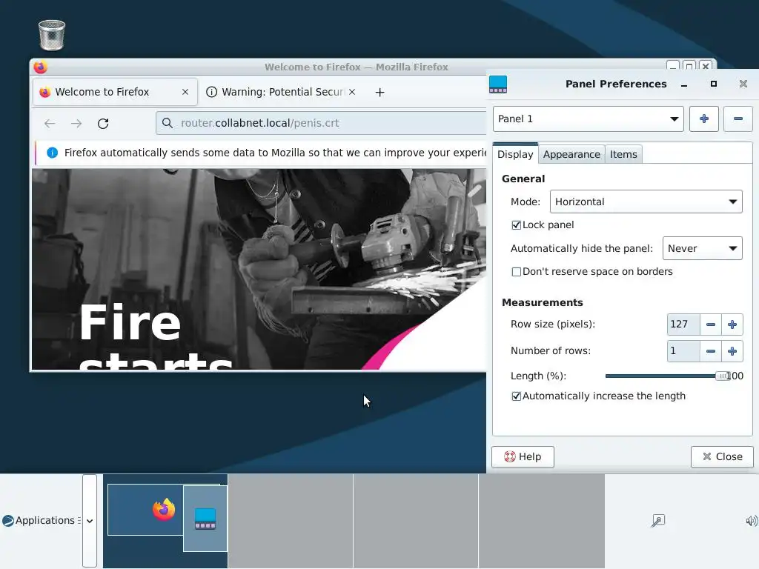Click the Panel Preferences window icon
Viewport: 759px width, 569px height.
coord(498,84)
